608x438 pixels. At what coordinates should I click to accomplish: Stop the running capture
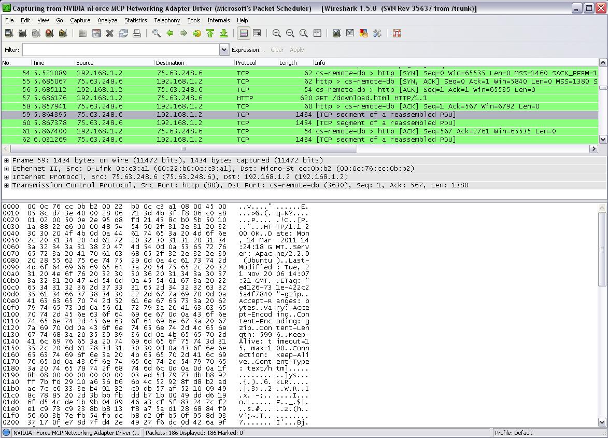coord(48,33)
